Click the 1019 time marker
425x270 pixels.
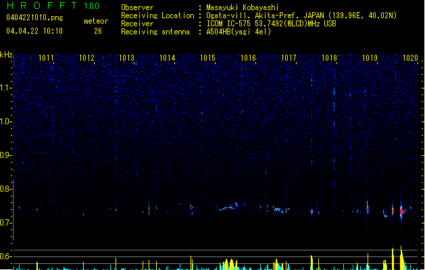370,58
